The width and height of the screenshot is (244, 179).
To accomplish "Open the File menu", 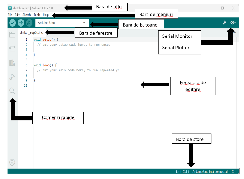I will coord(10,15).
